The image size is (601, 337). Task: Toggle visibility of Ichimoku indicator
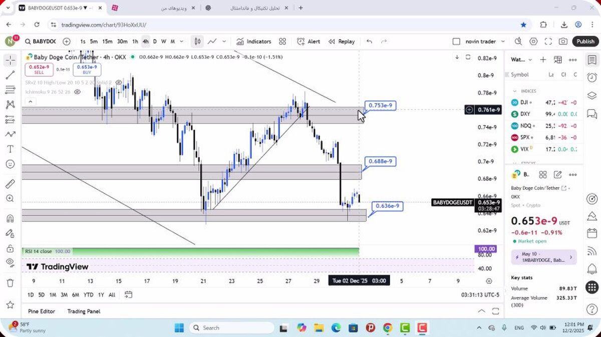pos(78,92)
